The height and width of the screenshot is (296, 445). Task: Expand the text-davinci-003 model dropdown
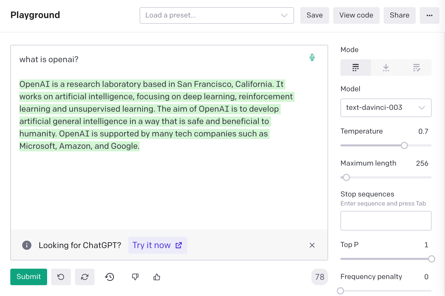click(x=386, y=108)
